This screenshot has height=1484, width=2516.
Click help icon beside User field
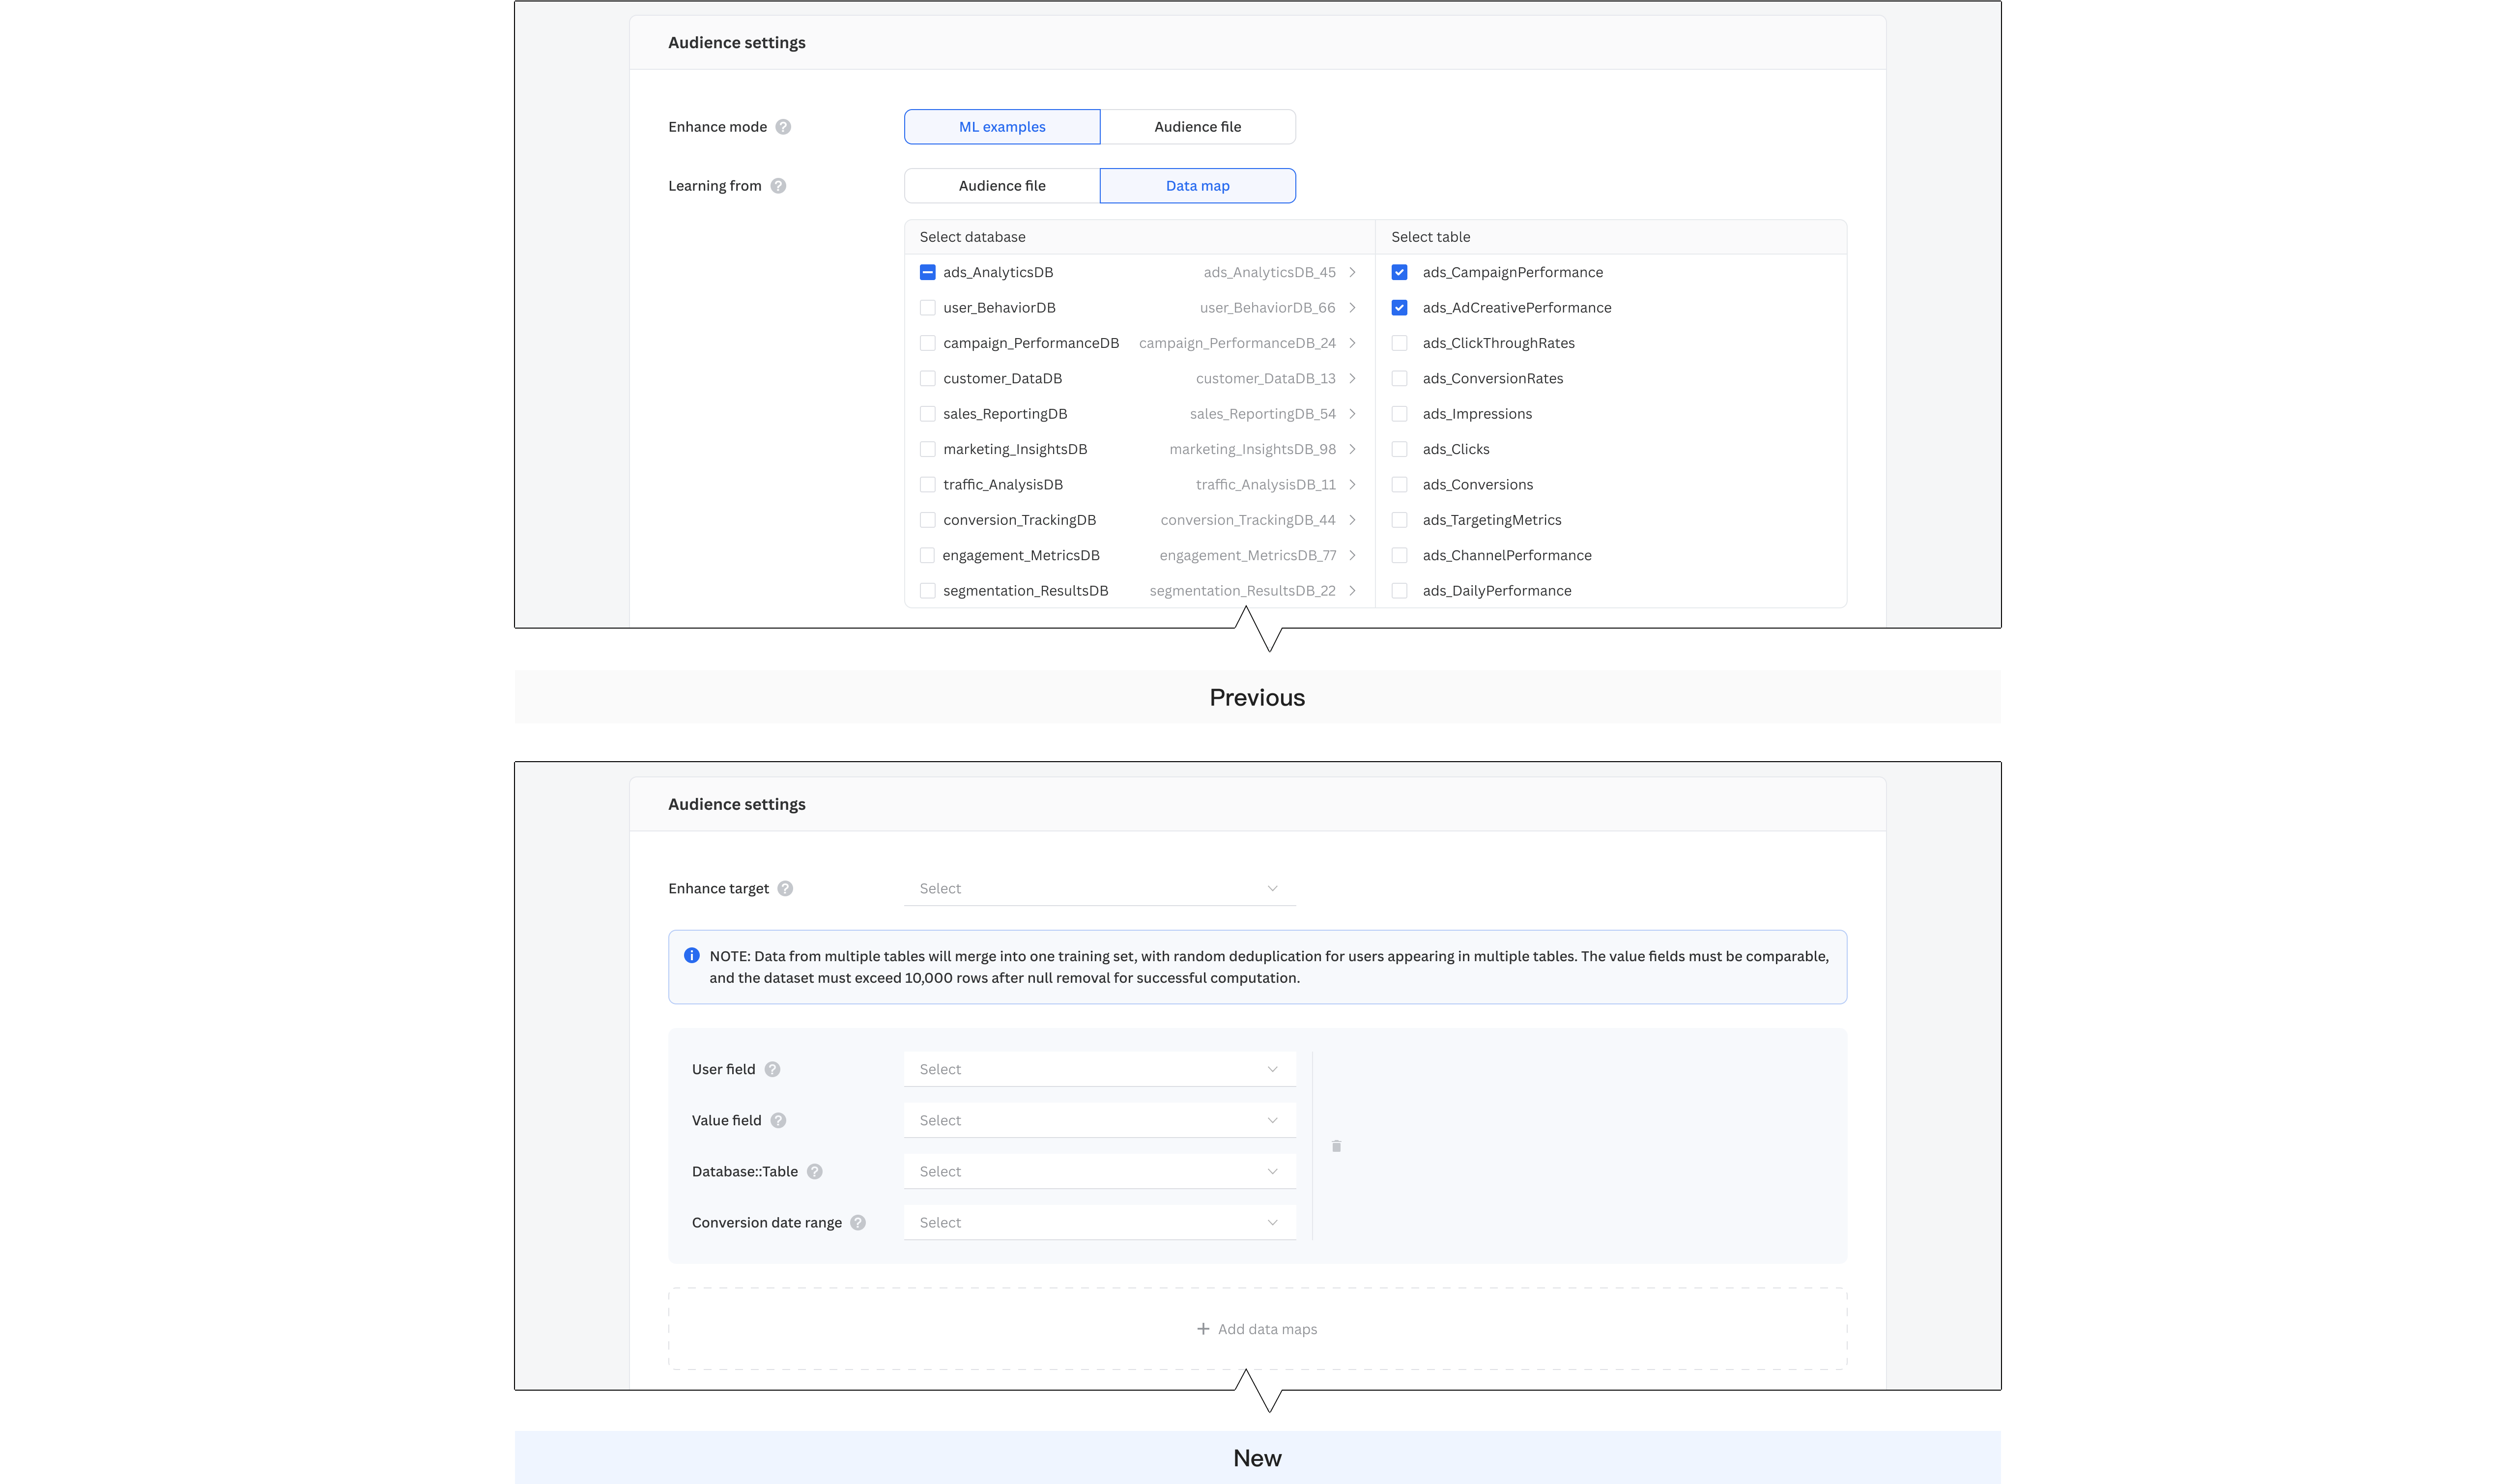772,1070
